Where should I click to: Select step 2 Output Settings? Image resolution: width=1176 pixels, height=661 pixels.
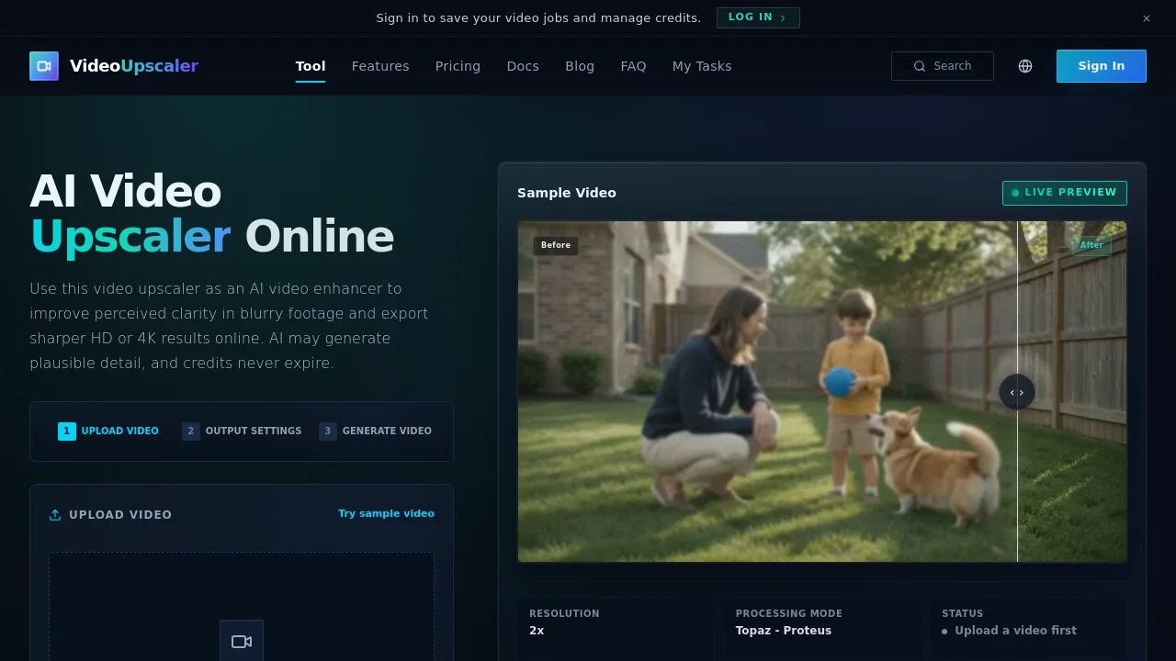(x=242, y=431)
